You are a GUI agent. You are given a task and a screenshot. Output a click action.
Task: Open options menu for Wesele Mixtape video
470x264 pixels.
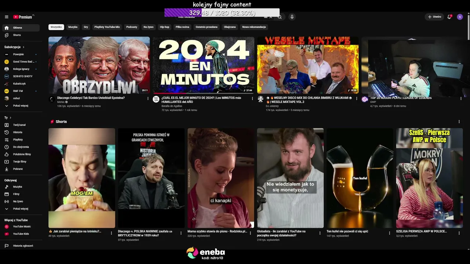[x=357, y=99]
